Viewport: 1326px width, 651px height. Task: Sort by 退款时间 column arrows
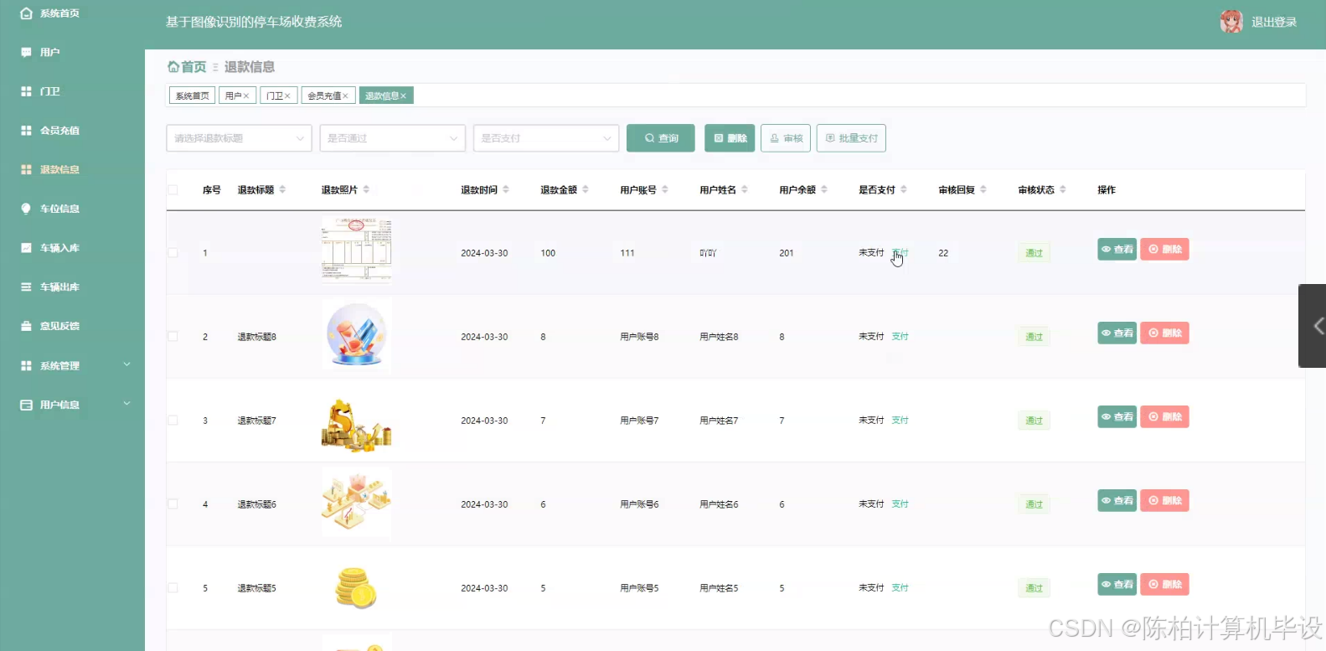(x=506, y=189)
